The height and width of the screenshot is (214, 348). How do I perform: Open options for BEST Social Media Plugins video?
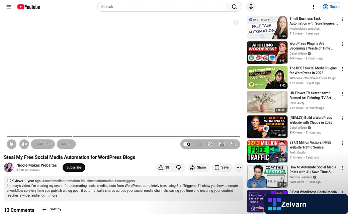point(342,69)
